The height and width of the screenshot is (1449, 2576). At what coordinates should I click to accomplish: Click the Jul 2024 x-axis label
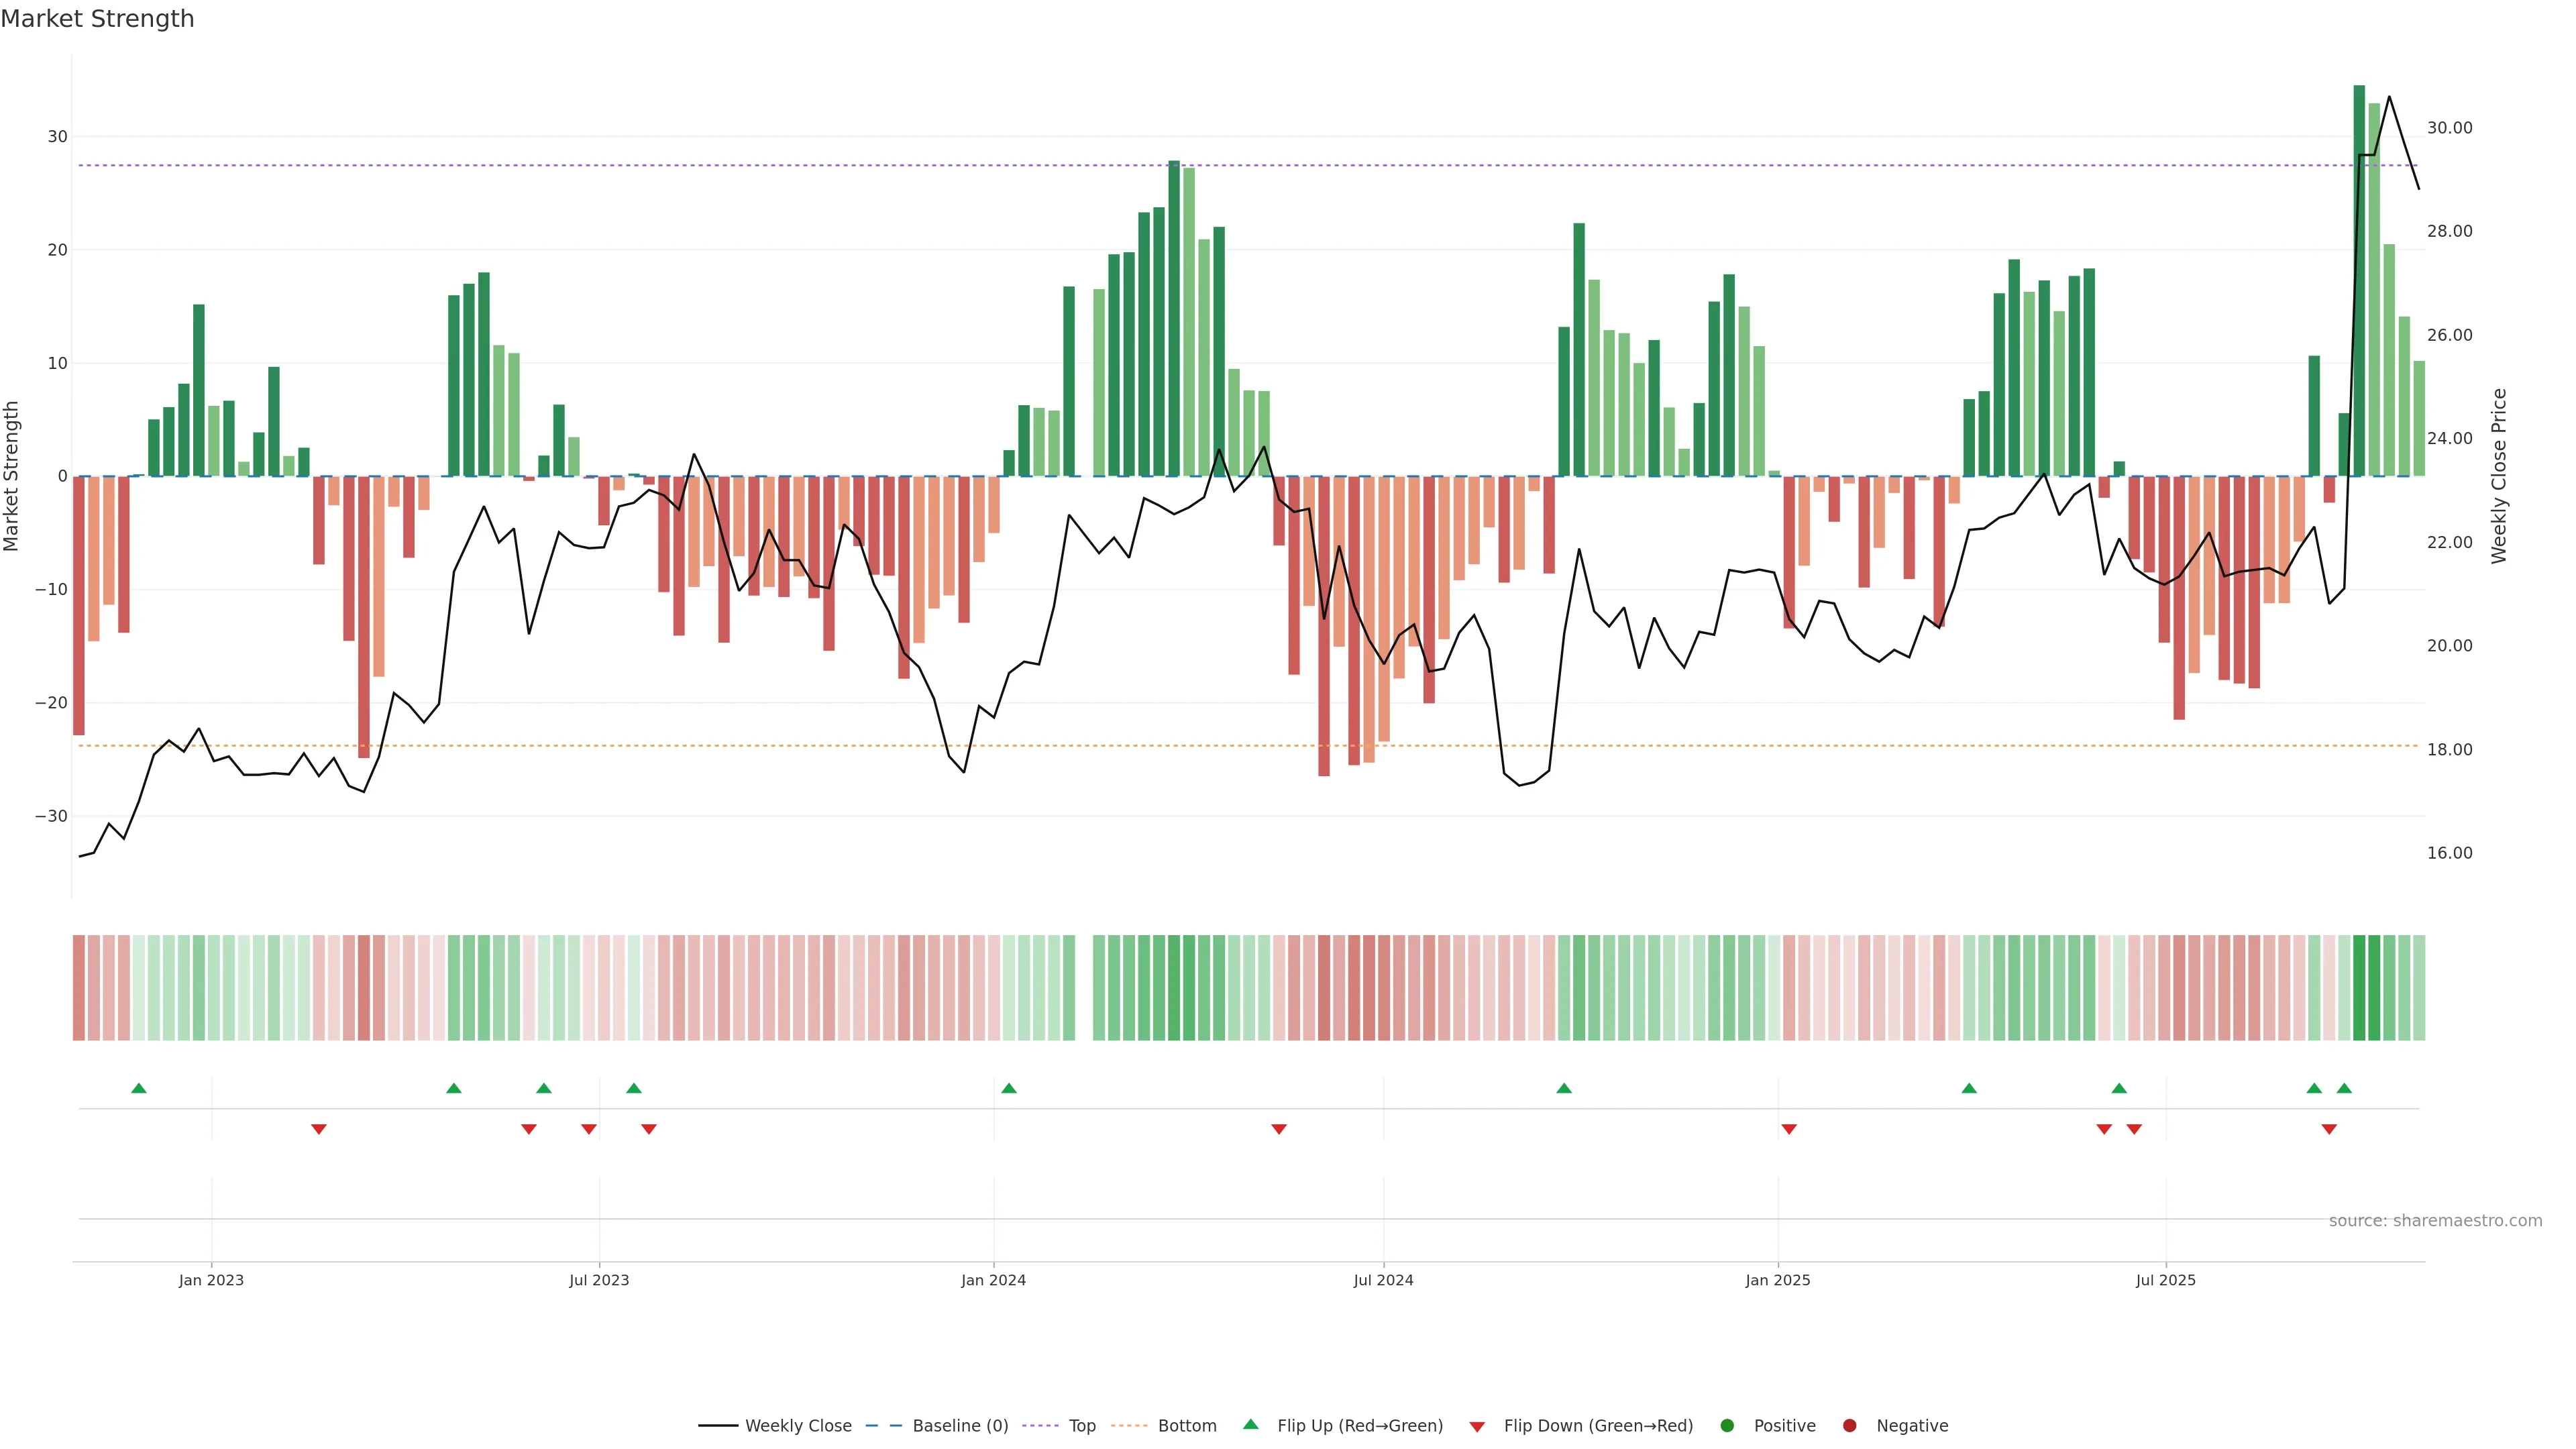1383,1280
